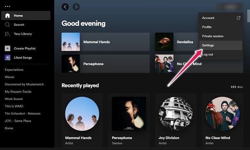This screenshot has width=250, height=150.
Task: Open the Persephone shortcut tile
Action: 106,64
